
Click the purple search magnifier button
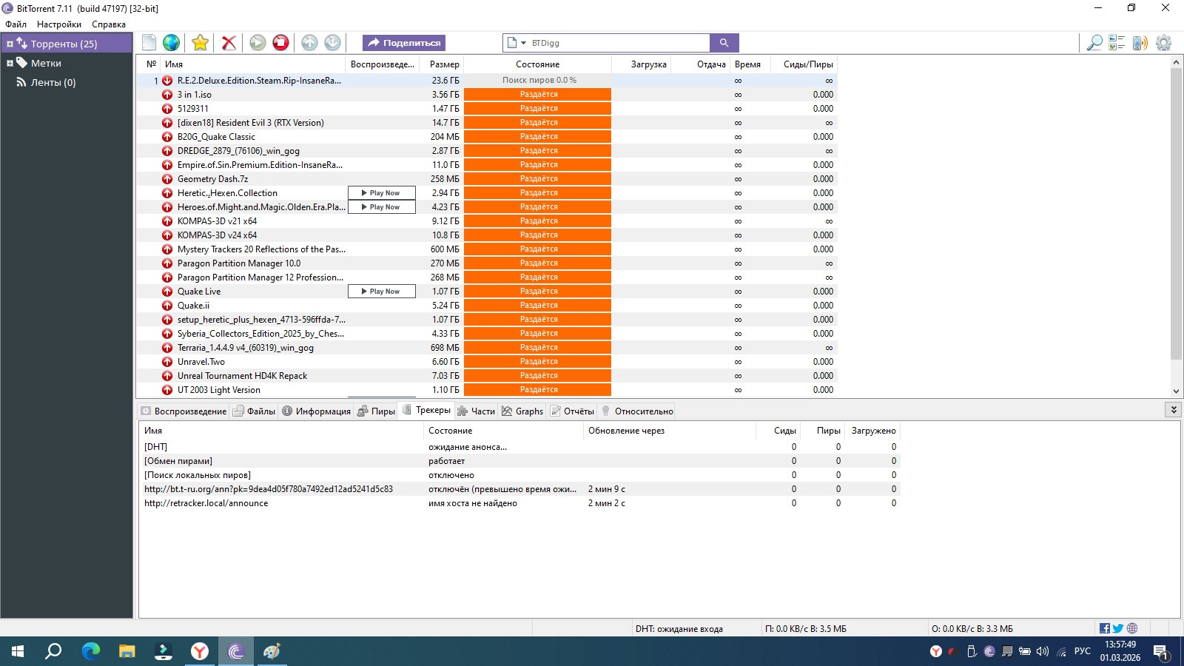coord(724,43)
